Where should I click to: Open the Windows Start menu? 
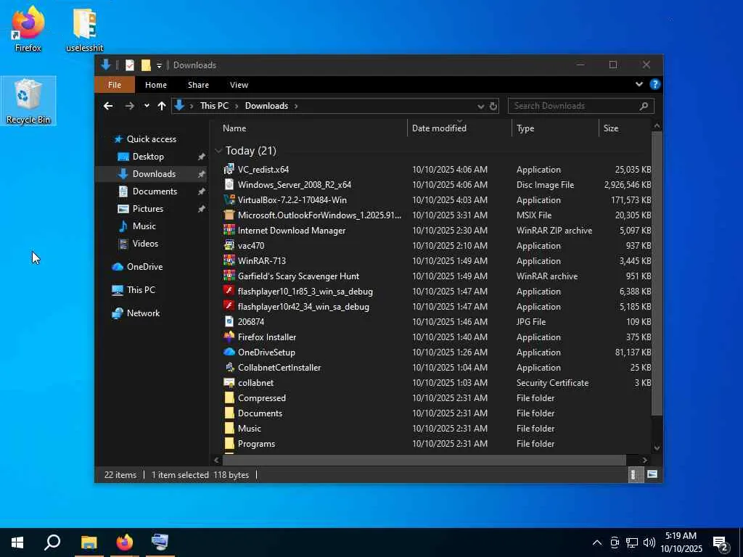[17, 542]
